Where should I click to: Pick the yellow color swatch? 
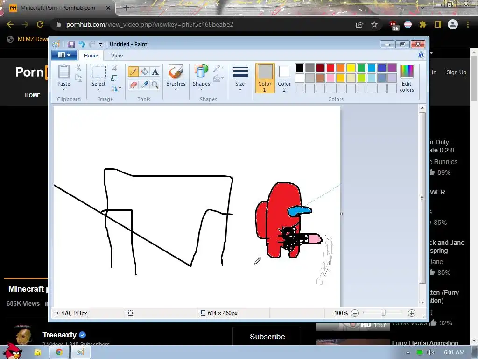click(351, 68)
